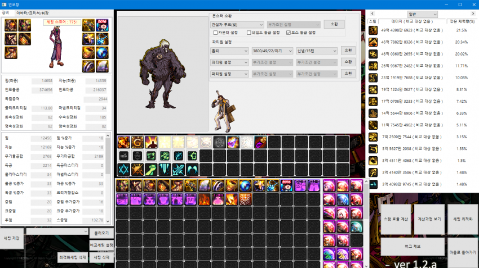479x268 pixels.
Task: Select the blue orb equipment slot icon
Action: point(103,52)
